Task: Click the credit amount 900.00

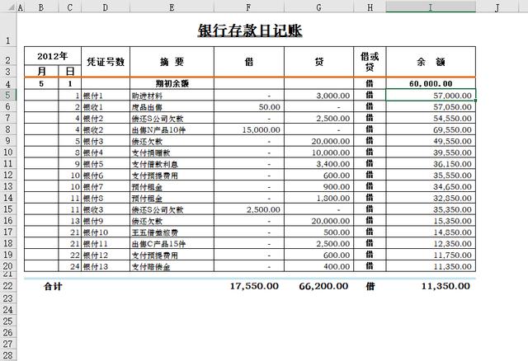Action: point(318,187)
